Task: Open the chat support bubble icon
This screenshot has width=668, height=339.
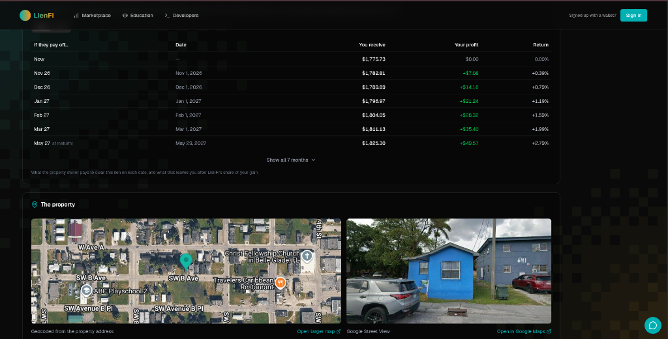Action: pos(652,326)
